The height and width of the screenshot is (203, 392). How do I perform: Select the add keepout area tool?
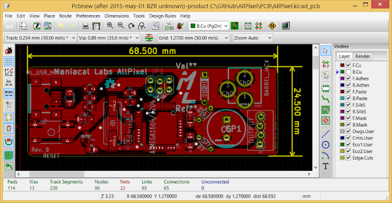325,121
